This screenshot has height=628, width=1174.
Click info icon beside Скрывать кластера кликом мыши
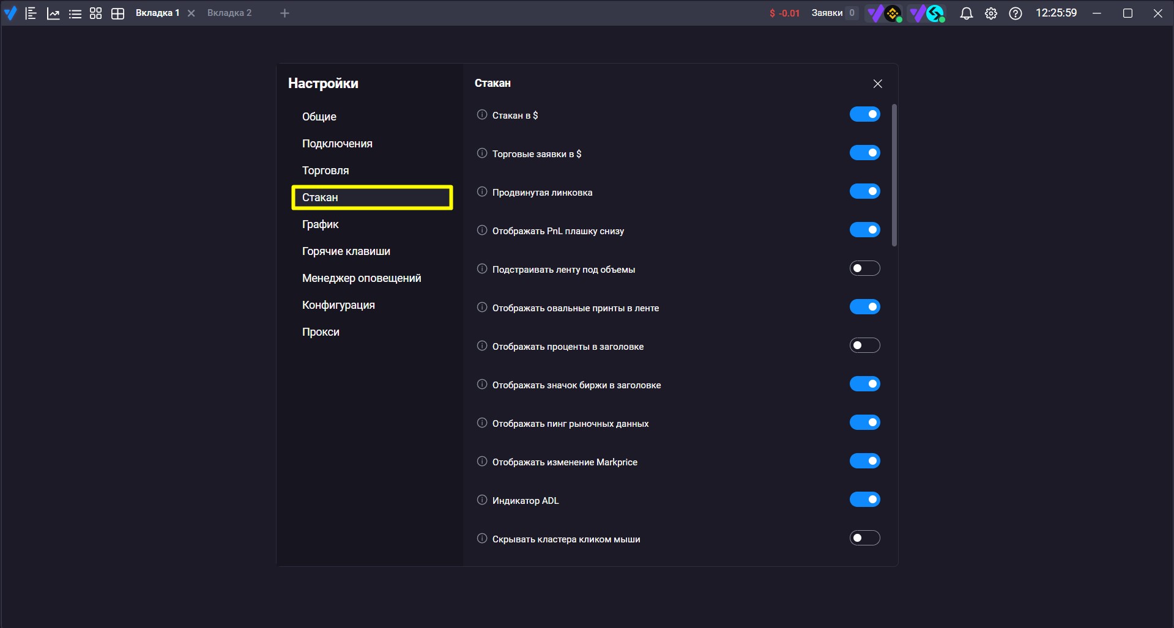(x=482, y=539)
